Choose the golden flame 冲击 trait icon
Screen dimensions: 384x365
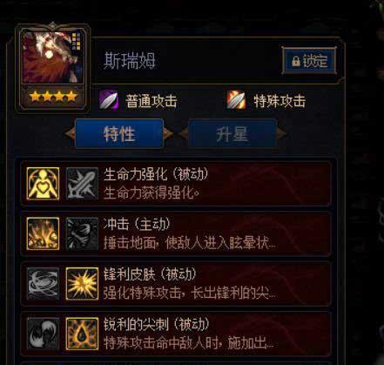pyautogui.click(x=43, y=233)
